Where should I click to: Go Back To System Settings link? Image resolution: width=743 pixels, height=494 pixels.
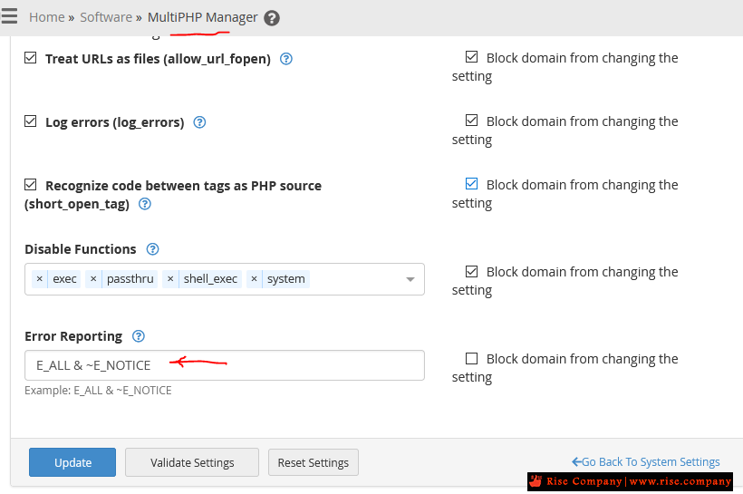coord(645,461)
